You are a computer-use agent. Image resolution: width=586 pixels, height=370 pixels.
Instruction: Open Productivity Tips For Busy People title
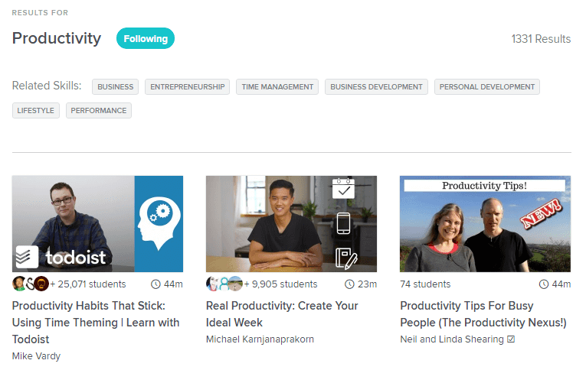pos(483,314)
